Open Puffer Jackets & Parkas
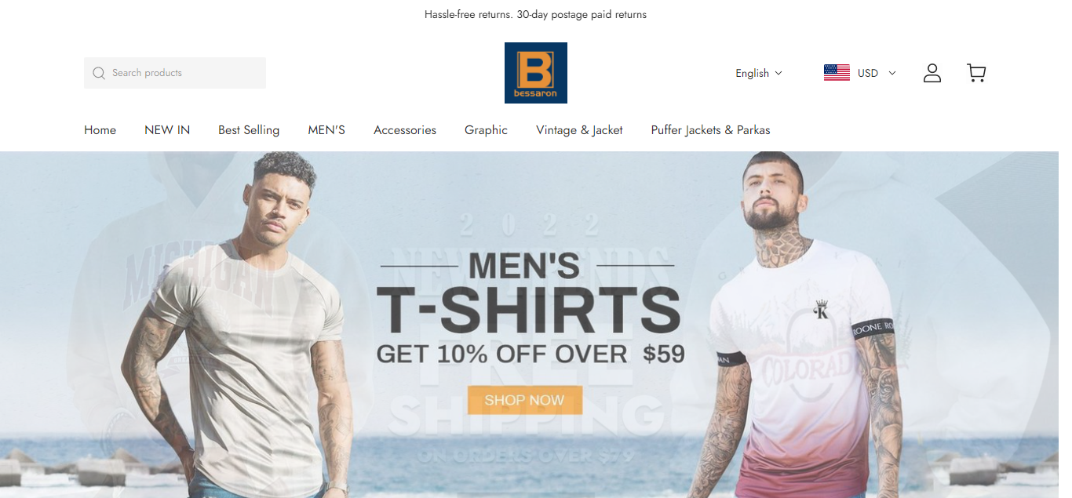The image size is (1072, 498). coord(710,130)
